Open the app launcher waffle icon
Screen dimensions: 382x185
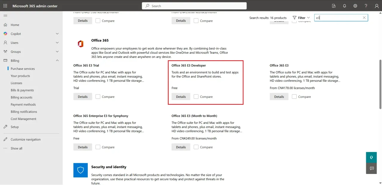point(5,6)
